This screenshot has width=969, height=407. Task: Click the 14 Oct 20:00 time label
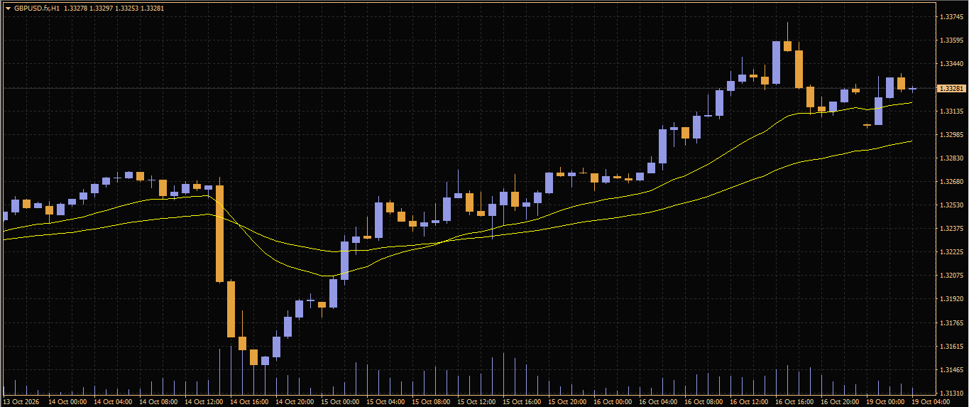[295, 402]
